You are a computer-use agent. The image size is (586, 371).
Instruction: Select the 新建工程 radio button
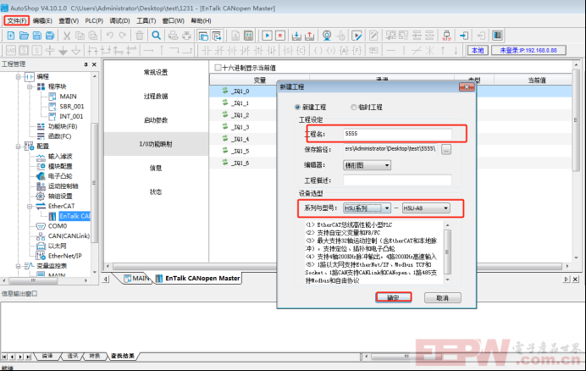[297, 108]
